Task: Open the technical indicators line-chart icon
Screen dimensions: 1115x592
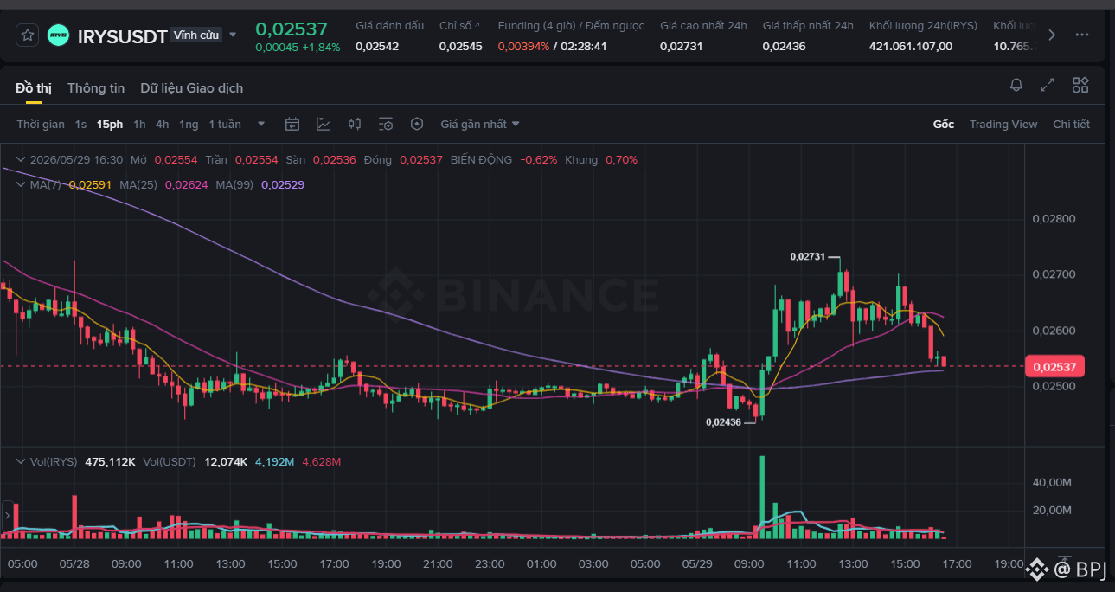Action: pyautogui.click(x=324, y=124)
